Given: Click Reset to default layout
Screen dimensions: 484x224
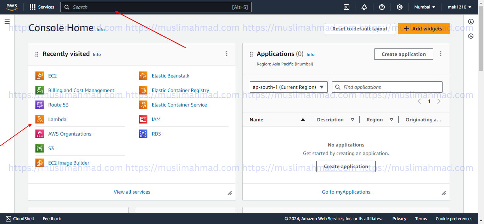Looking at the screenshot, I should 360,29.
